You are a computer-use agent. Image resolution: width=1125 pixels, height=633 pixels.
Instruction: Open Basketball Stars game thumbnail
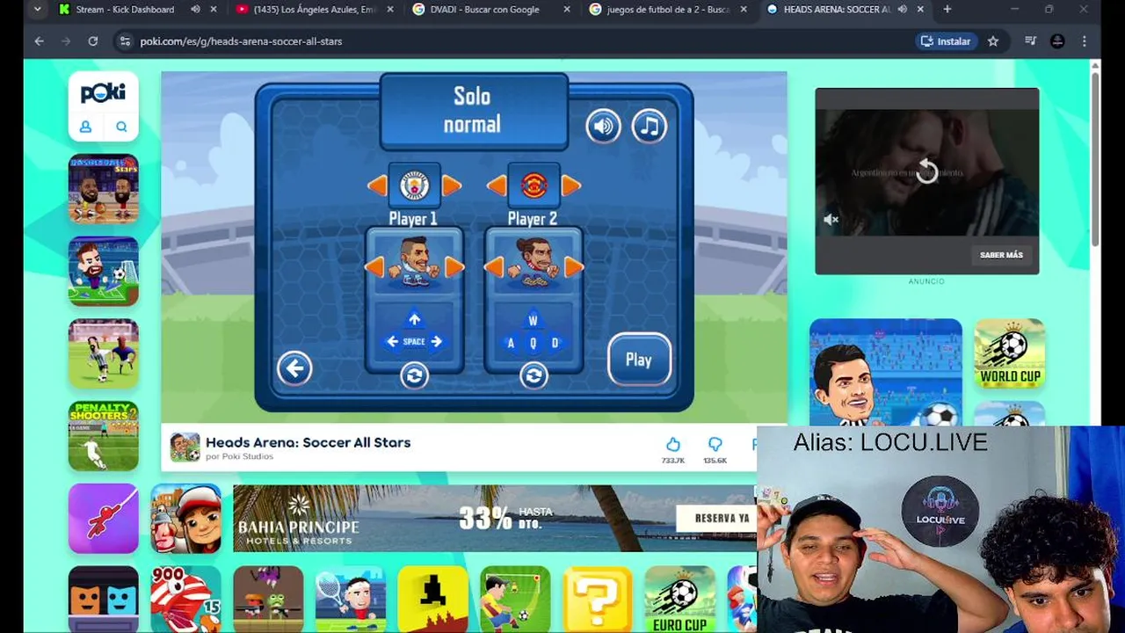coord(104,188)
